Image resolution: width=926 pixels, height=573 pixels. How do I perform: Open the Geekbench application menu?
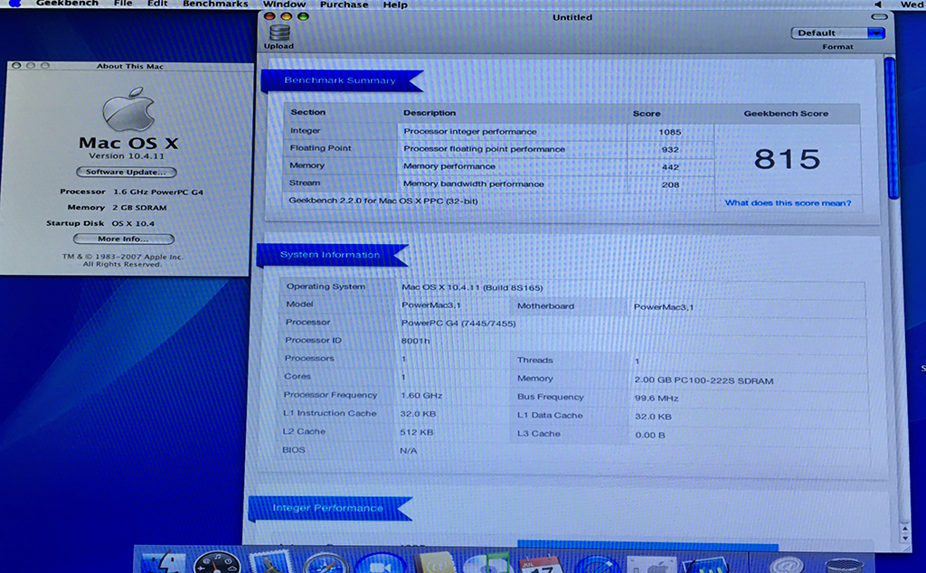[x=67, y=5]
